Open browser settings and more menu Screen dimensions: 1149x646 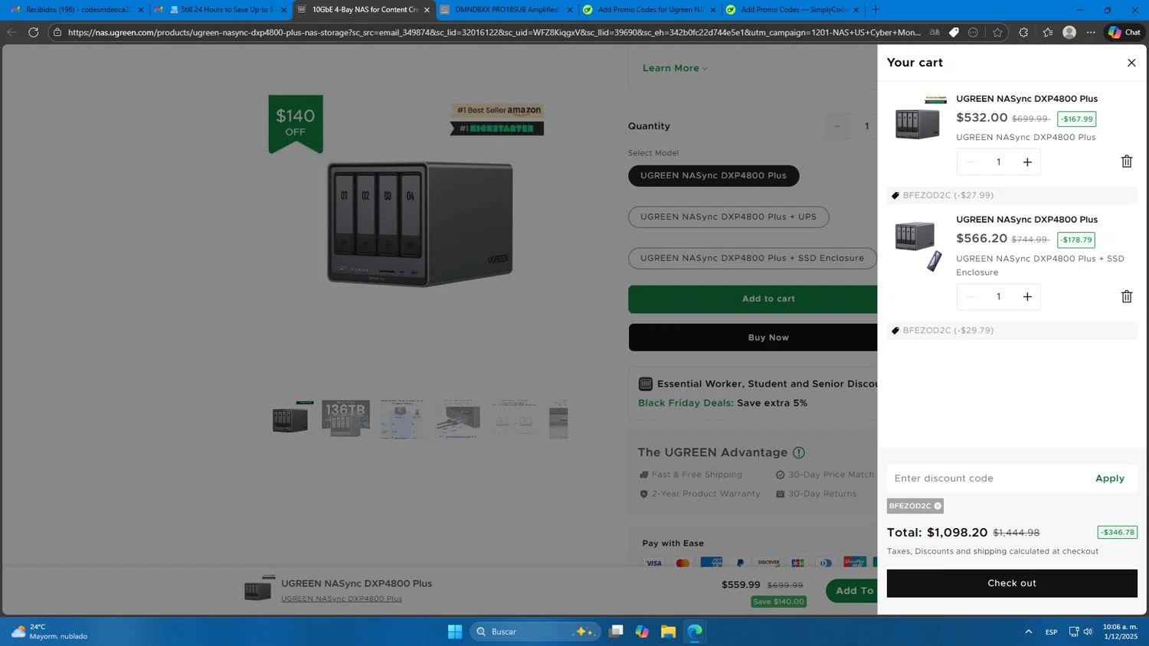point(1091,32)
